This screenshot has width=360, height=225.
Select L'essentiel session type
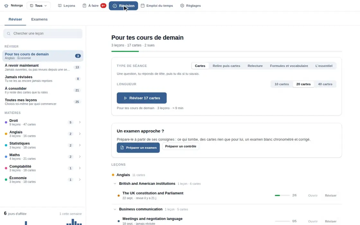pos(324,66)
